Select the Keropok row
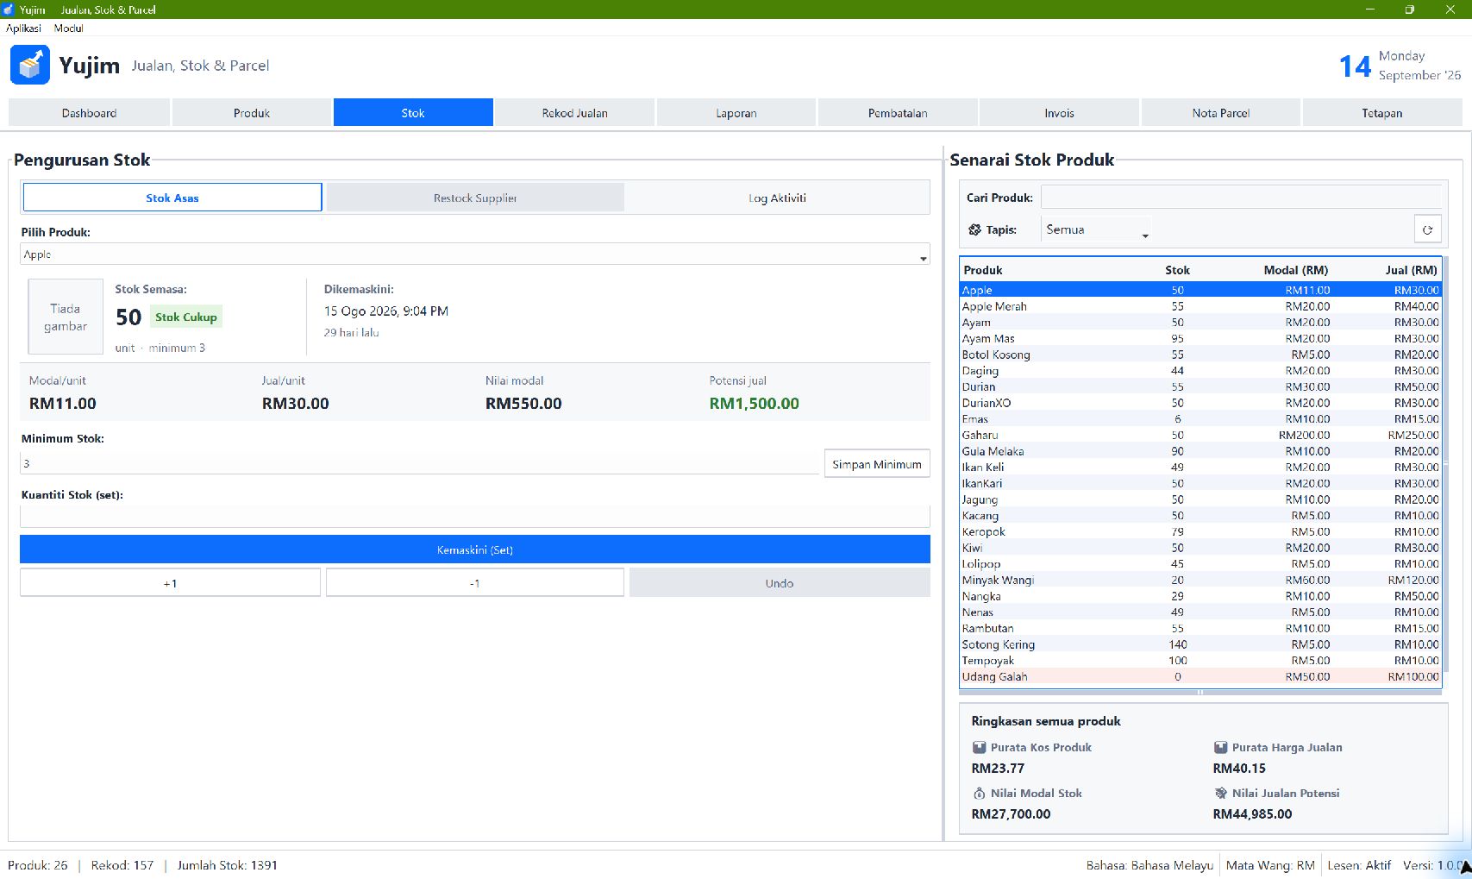This screenshot has width=1472, height=879. tap(1200, 531)
